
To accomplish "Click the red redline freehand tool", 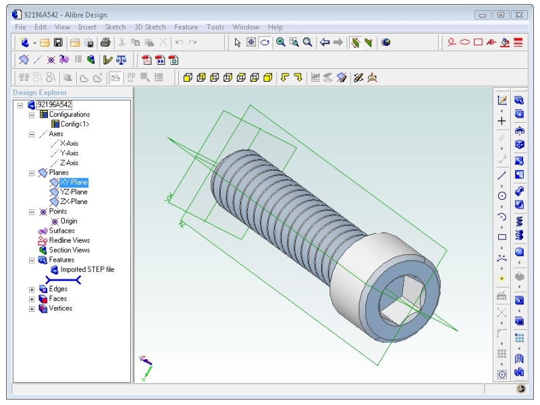I will pos(452,43).
